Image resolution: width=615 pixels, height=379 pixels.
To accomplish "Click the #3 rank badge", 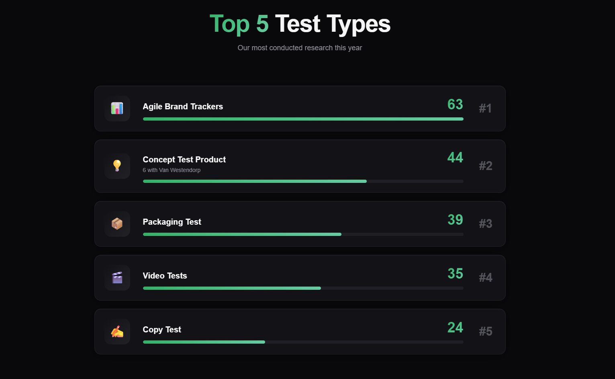I will pyautogui.click(x=485, y=224).
